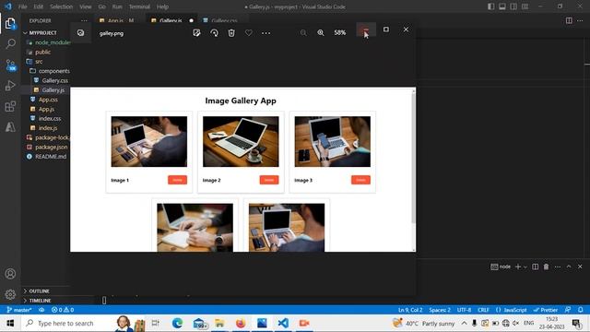Open terminal panel more actions
Image resolution: width=590 pixels, height=332 pixels.
558,267
